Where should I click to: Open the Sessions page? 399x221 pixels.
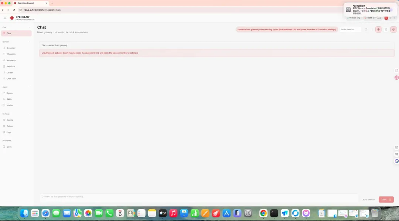(16, 66)
